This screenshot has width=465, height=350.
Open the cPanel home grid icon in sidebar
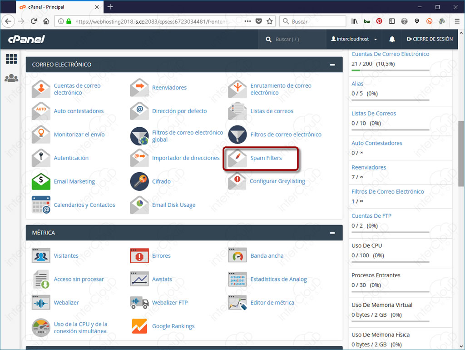(11, 59)
